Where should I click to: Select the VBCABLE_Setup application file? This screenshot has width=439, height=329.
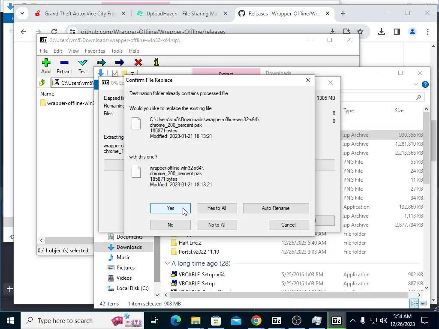click(196, 284)
